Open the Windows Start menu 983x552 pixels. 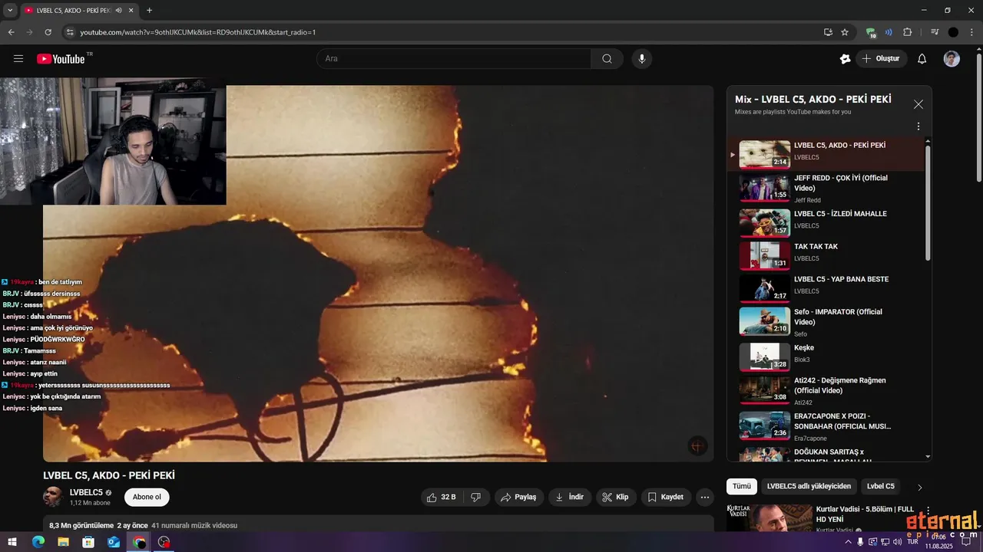click(x=13, y=542)
